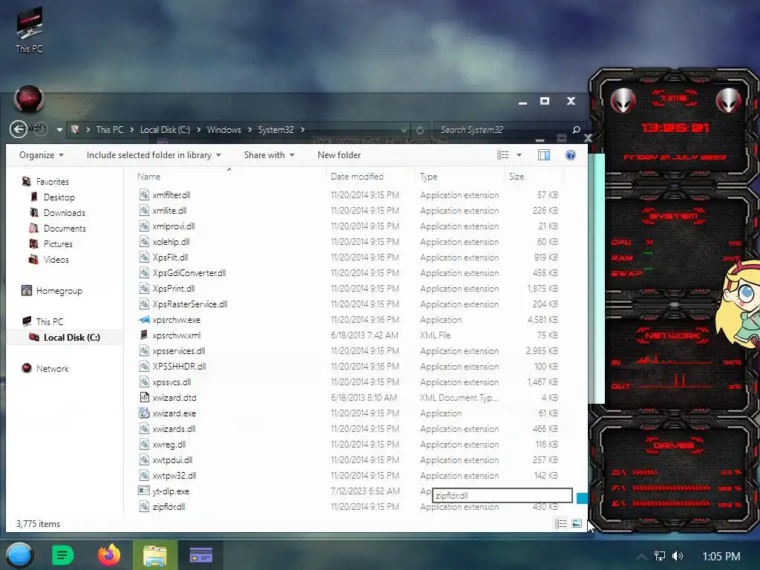Select This PC in the navigation pane
The height and width of the screenshot is (570, 760).
pos(50,322)
